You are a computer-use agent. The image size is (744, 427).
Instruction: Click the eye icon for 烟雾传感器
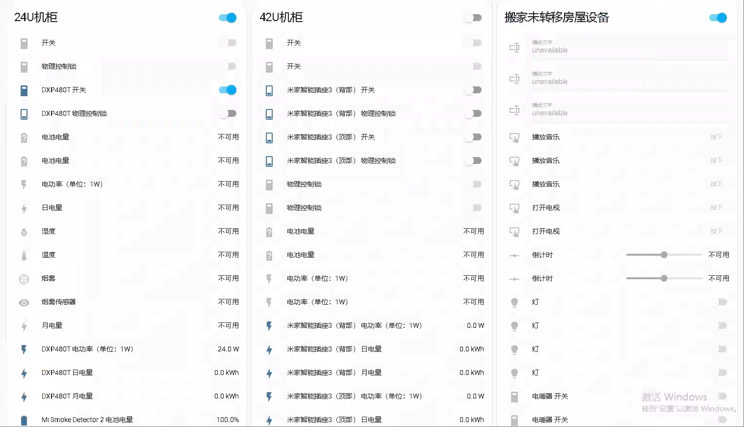[24, 302]
